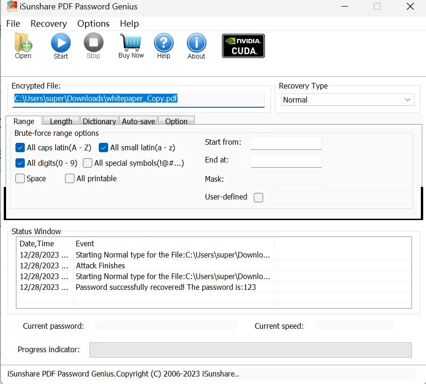Enable All special symbols option
The image size is (426, 384).
[87, 162]
